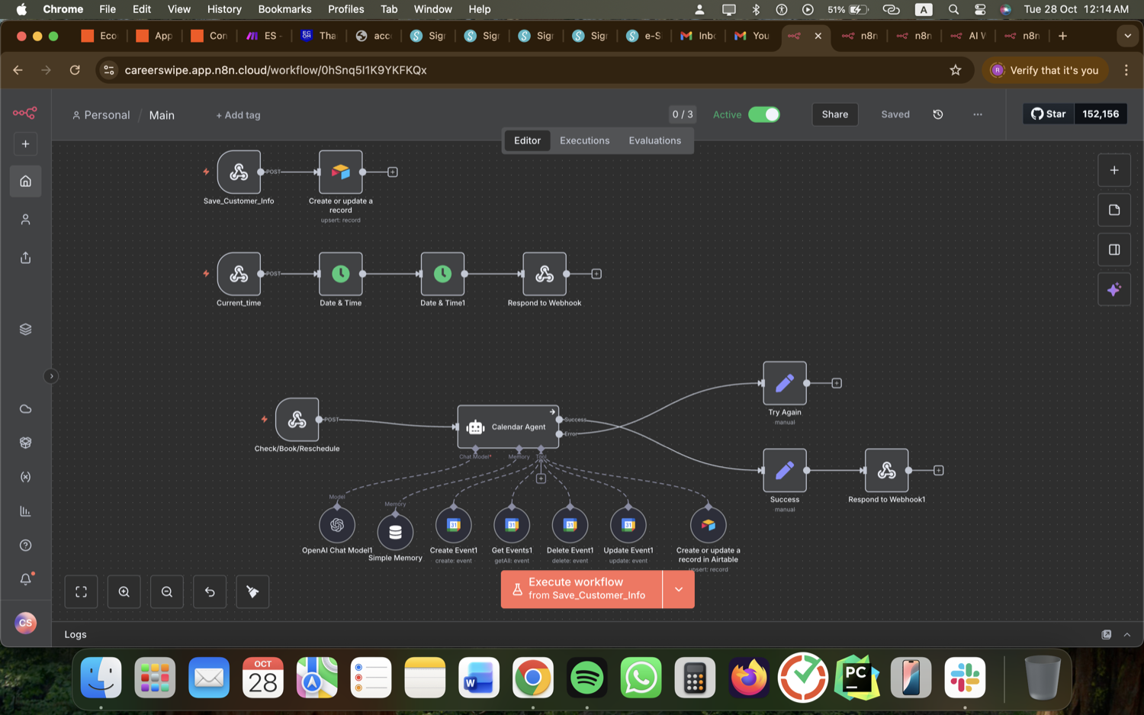1144x715 pixels.
Task: Expand the Execute workflow dropdown arrow
Action: (679, 589)
